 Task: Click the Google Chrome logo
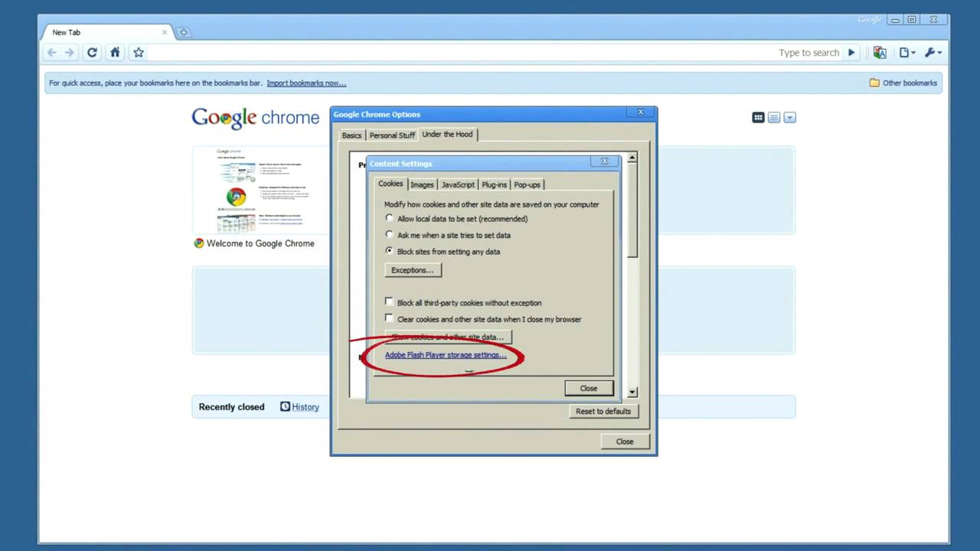[255, 118]
